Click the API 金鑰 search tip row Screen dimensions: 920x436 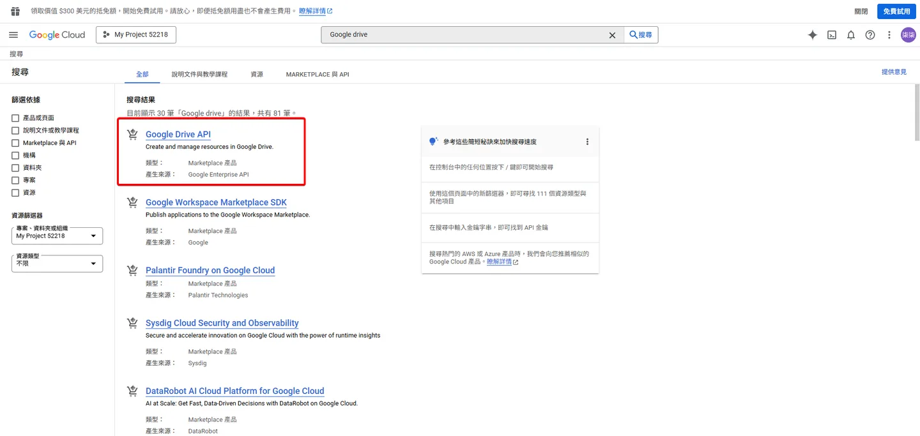[510, 227]
